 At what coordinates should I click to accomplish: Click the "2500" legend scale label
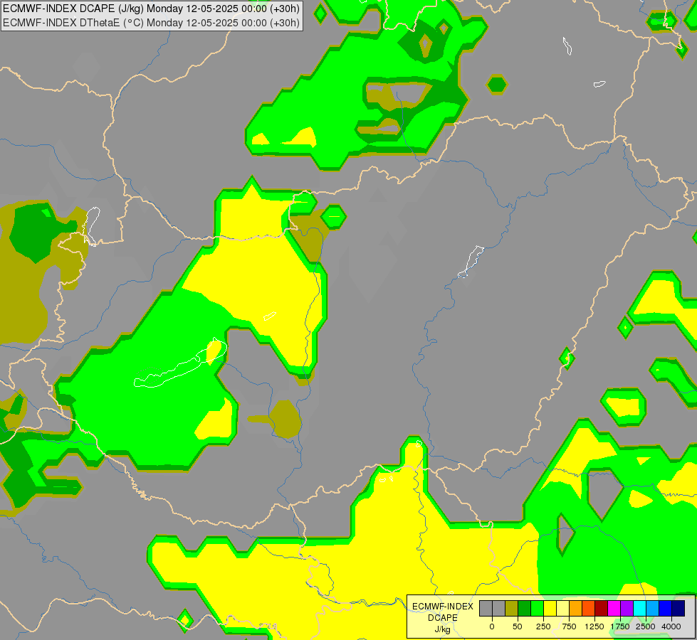(646, 626)
